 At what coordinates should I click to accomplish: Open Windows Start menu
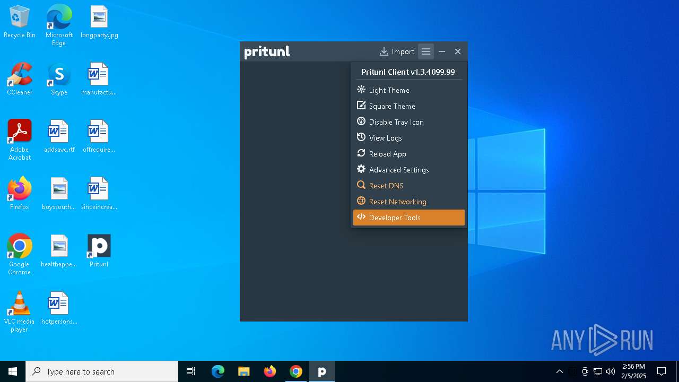coord(13,371)
